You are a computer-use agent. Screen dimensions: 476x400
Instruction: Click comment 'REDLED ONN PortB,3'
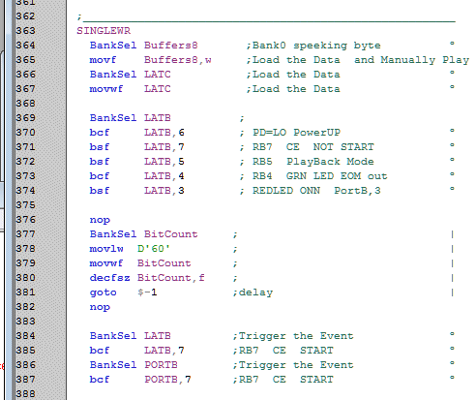(316, 191)
